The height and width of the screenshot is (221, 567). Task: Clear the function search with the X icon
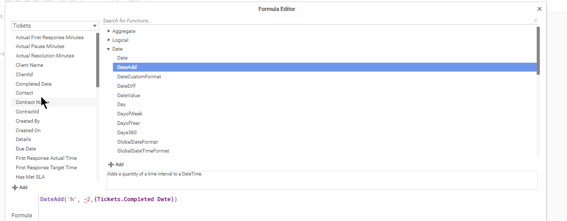click(536, 20)
